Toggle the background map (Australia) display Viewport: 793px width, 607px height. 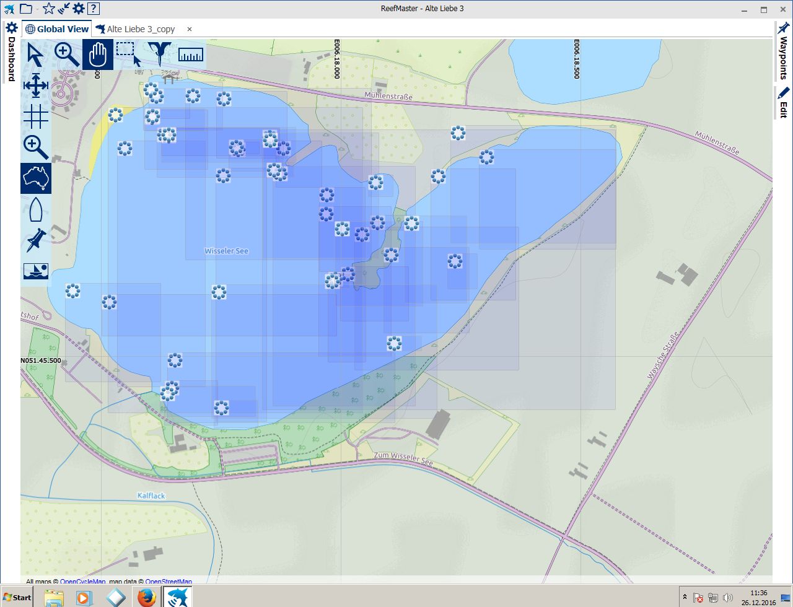tap(36, 178)
